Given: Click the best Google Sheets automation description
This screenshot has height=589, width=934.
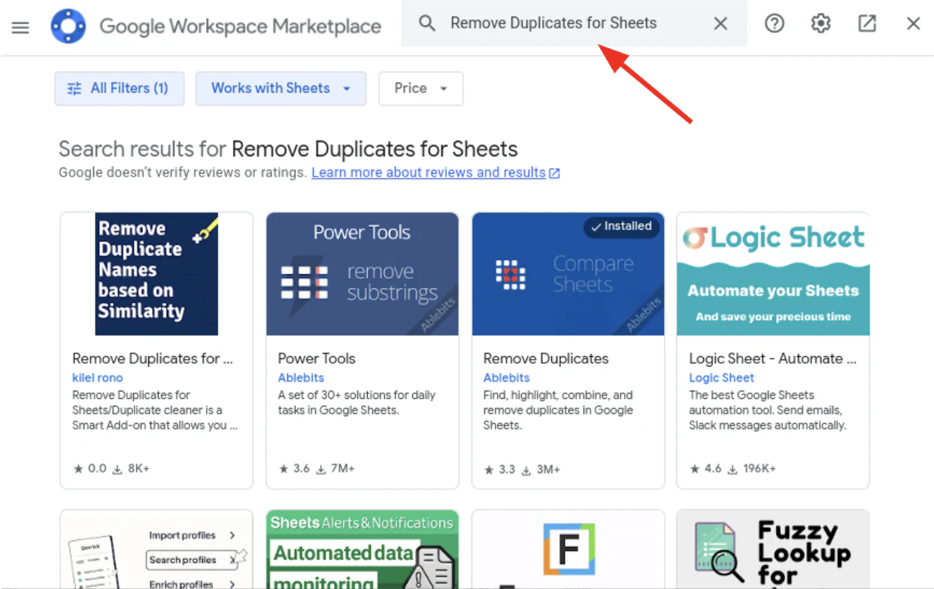Looking at the screenshot, I should pos(768,410).
